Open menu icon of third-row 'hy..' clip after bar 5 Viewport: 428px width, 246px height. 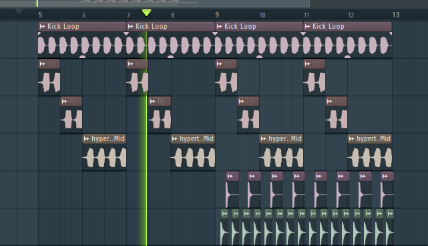pyautogui.click(x=64, y=102)
